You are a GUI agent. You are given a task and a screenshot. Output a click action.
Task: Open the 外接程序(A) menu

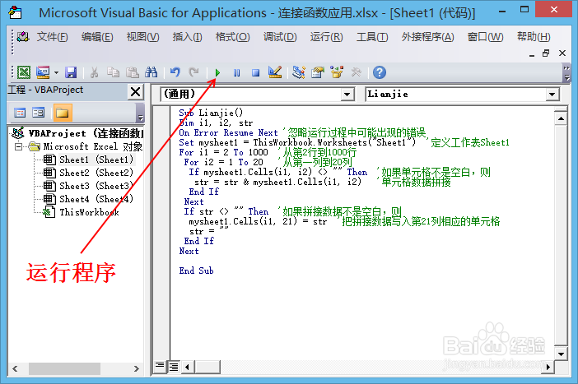click(x=427, y=37)
